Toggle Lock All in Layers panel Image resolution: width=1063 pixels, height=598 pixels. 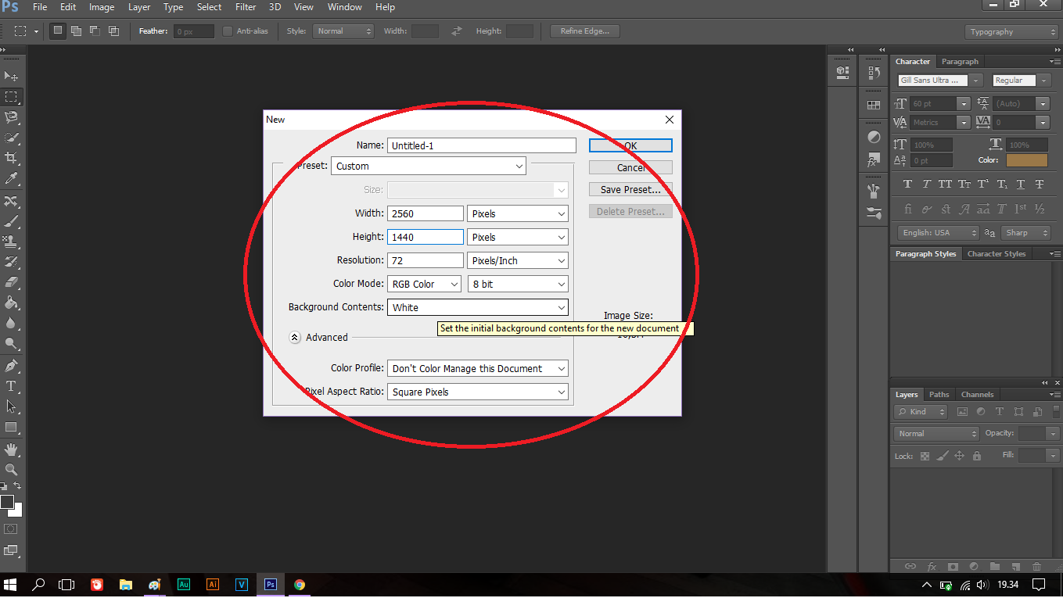coord(976,456)
